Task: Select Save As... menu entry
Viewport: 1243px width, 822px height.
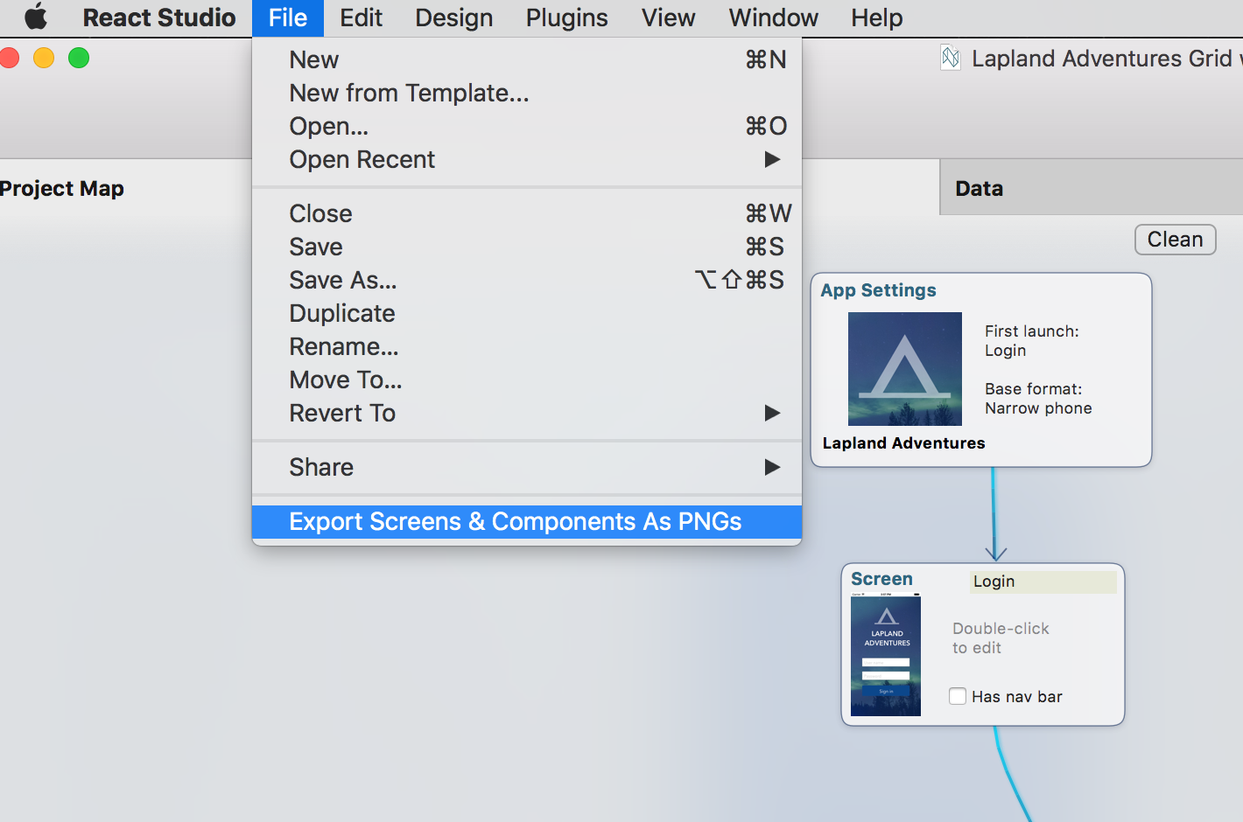Action: pos(527,280)
